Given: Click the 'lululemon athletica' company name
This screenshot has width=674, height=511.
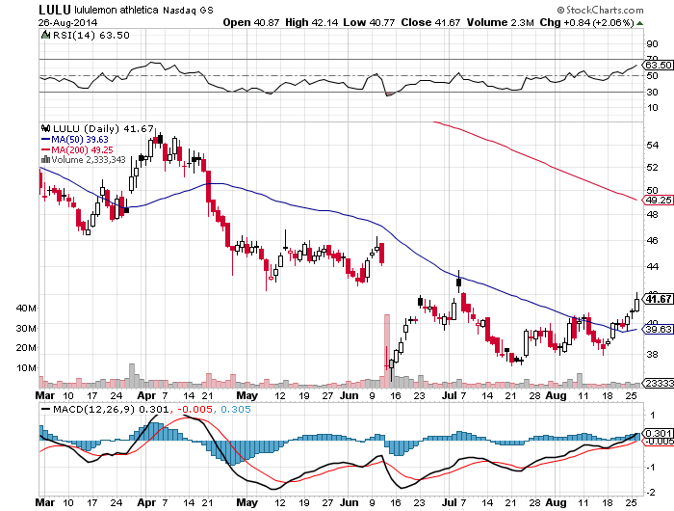Looking at the screenshot, I should coord(117,10).
